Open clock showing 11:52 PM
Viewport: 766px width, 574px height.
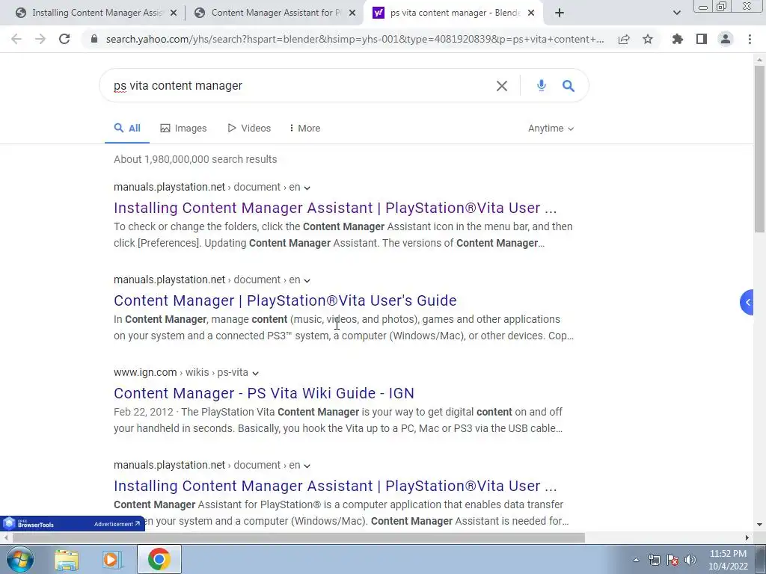[x=728, y=560]
